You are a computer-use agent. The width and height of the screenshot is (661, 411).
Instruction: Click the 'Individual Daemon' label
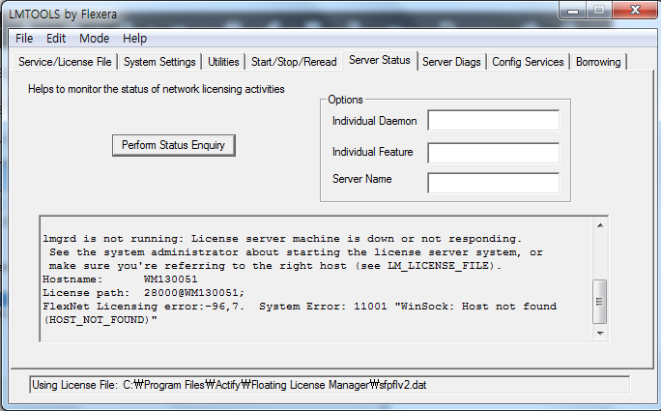(x=374, y=121)
